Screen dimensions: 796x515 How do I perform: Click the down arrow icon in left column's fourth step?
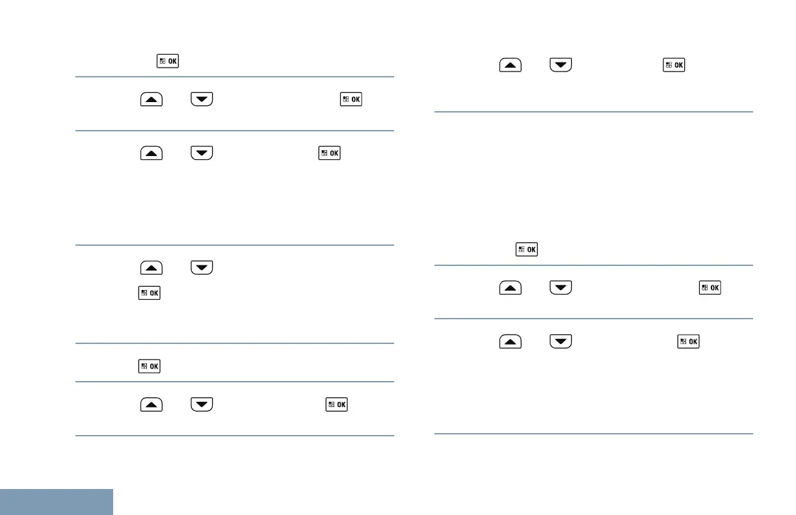pos(202,267)
